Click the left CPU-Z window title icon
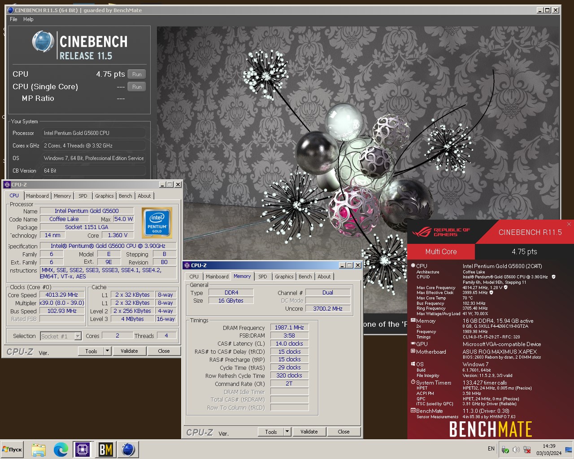The width and height of the screenshot is (574, 459). pos(7,185)
